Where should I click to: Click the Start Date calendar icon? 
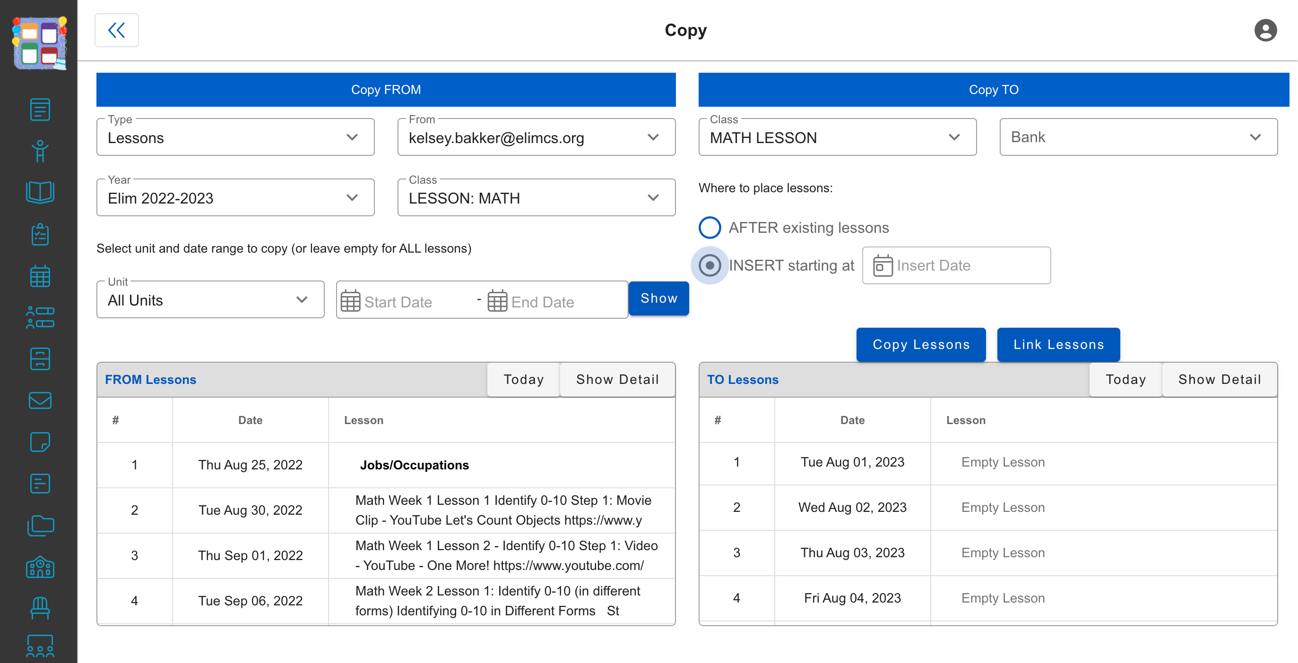pos(350,301)
